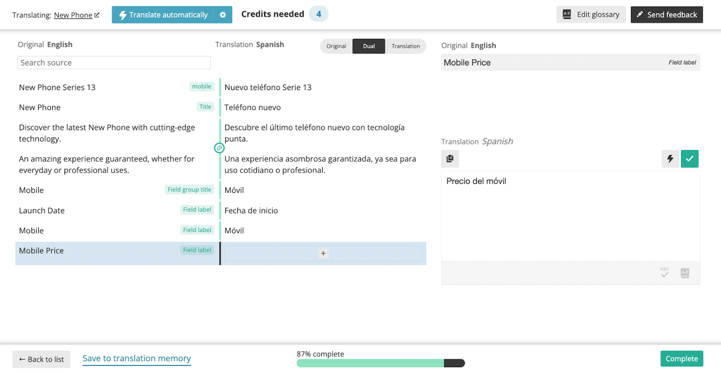Image resolution: width=721 pixels, height=374 pixels.
Task: Click plus icon in empty translation row
Action: pos(323,253)
